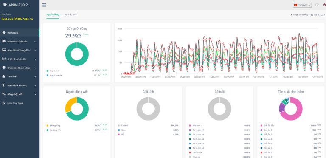The width and height of the screenshot is (326, 158).
Task: Click the blue Nam legend swatch
Action: tap(119, 130)
